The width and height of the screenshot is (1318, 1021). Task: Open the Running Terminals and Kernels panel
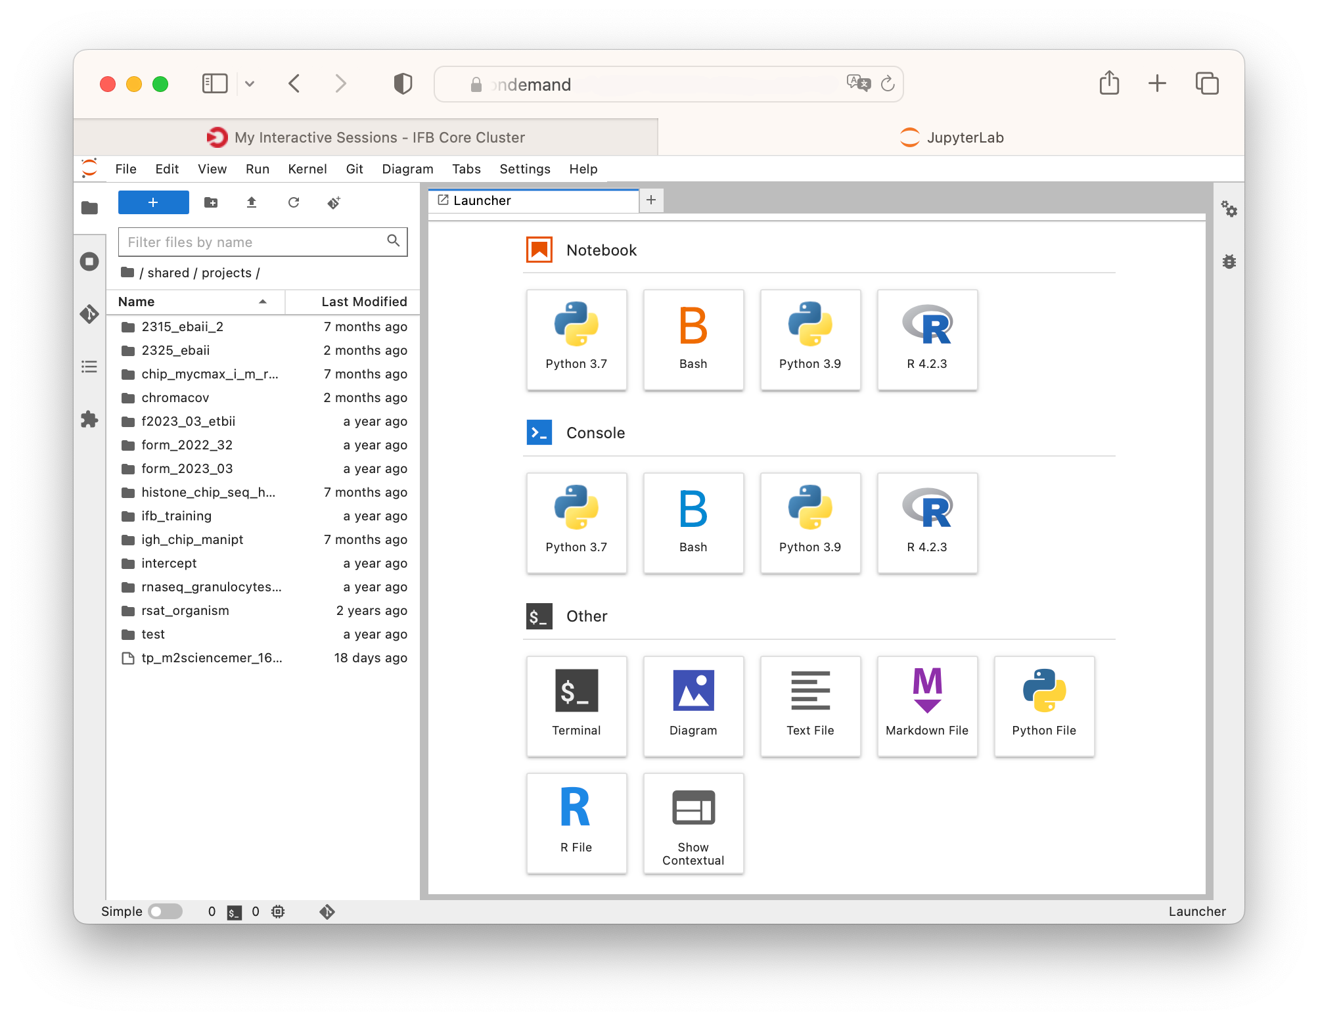click(89, 261)
